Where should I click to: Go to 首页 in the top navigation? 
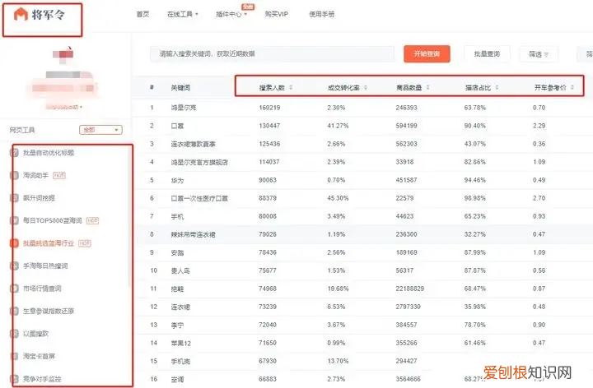click(142, 14)
